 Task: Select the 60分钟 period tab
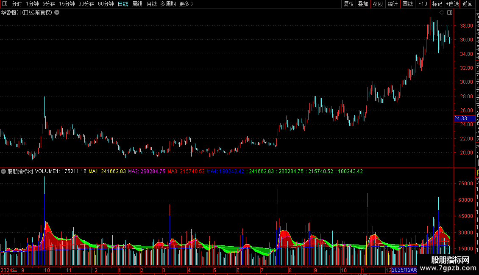click(x=106, y=4)
